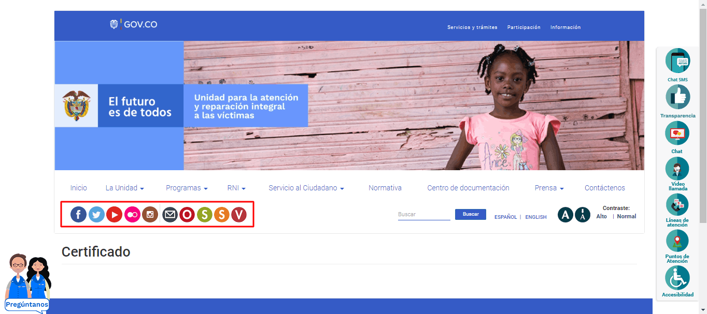Switch contrast to Alto
Image resolution: width=707 pixels, height=314 pixels.
[601, 216]
